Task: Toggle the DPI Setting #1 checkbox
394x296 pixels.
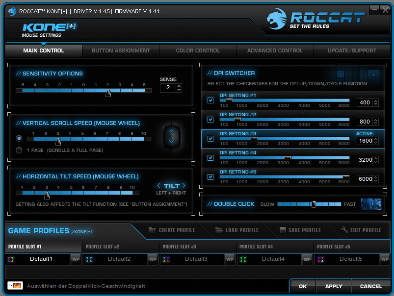Action: click(x=210, y=100)
